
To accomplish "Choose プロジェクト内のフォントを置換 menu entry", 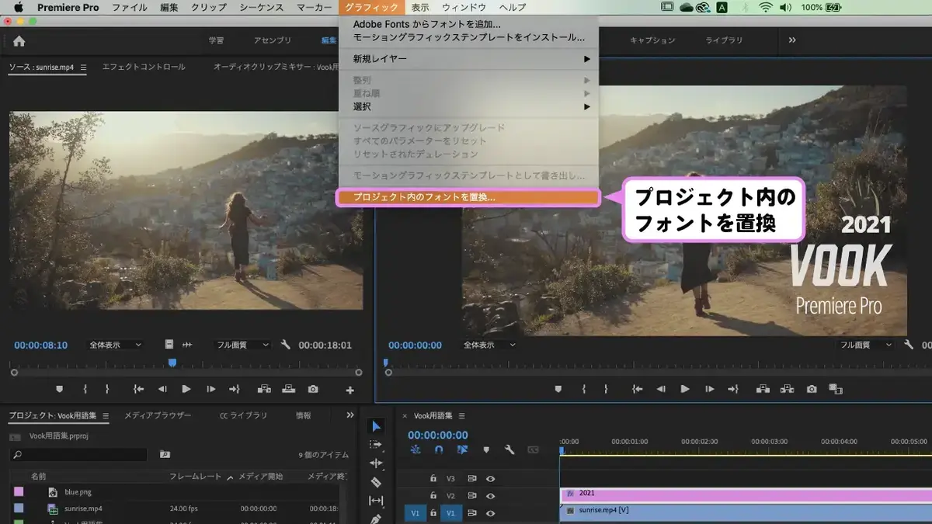I will (468, 197).
